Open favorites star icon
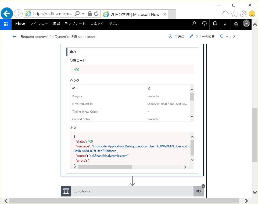Image resolution: width=258 pixels, height=204 pixels. click(x=234, y=14)
